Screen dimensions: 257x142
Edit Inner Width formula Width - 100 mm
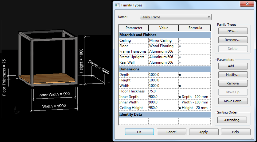(195, 102)
